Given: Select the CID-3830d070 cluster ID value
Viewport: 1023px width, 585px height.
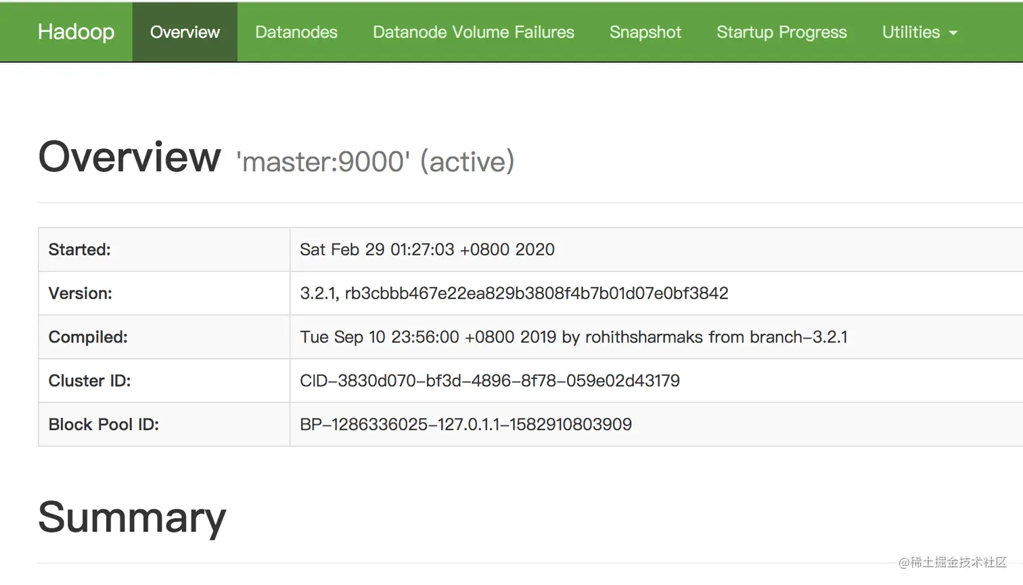Looking at the screenshot, I should pos(490,381).
